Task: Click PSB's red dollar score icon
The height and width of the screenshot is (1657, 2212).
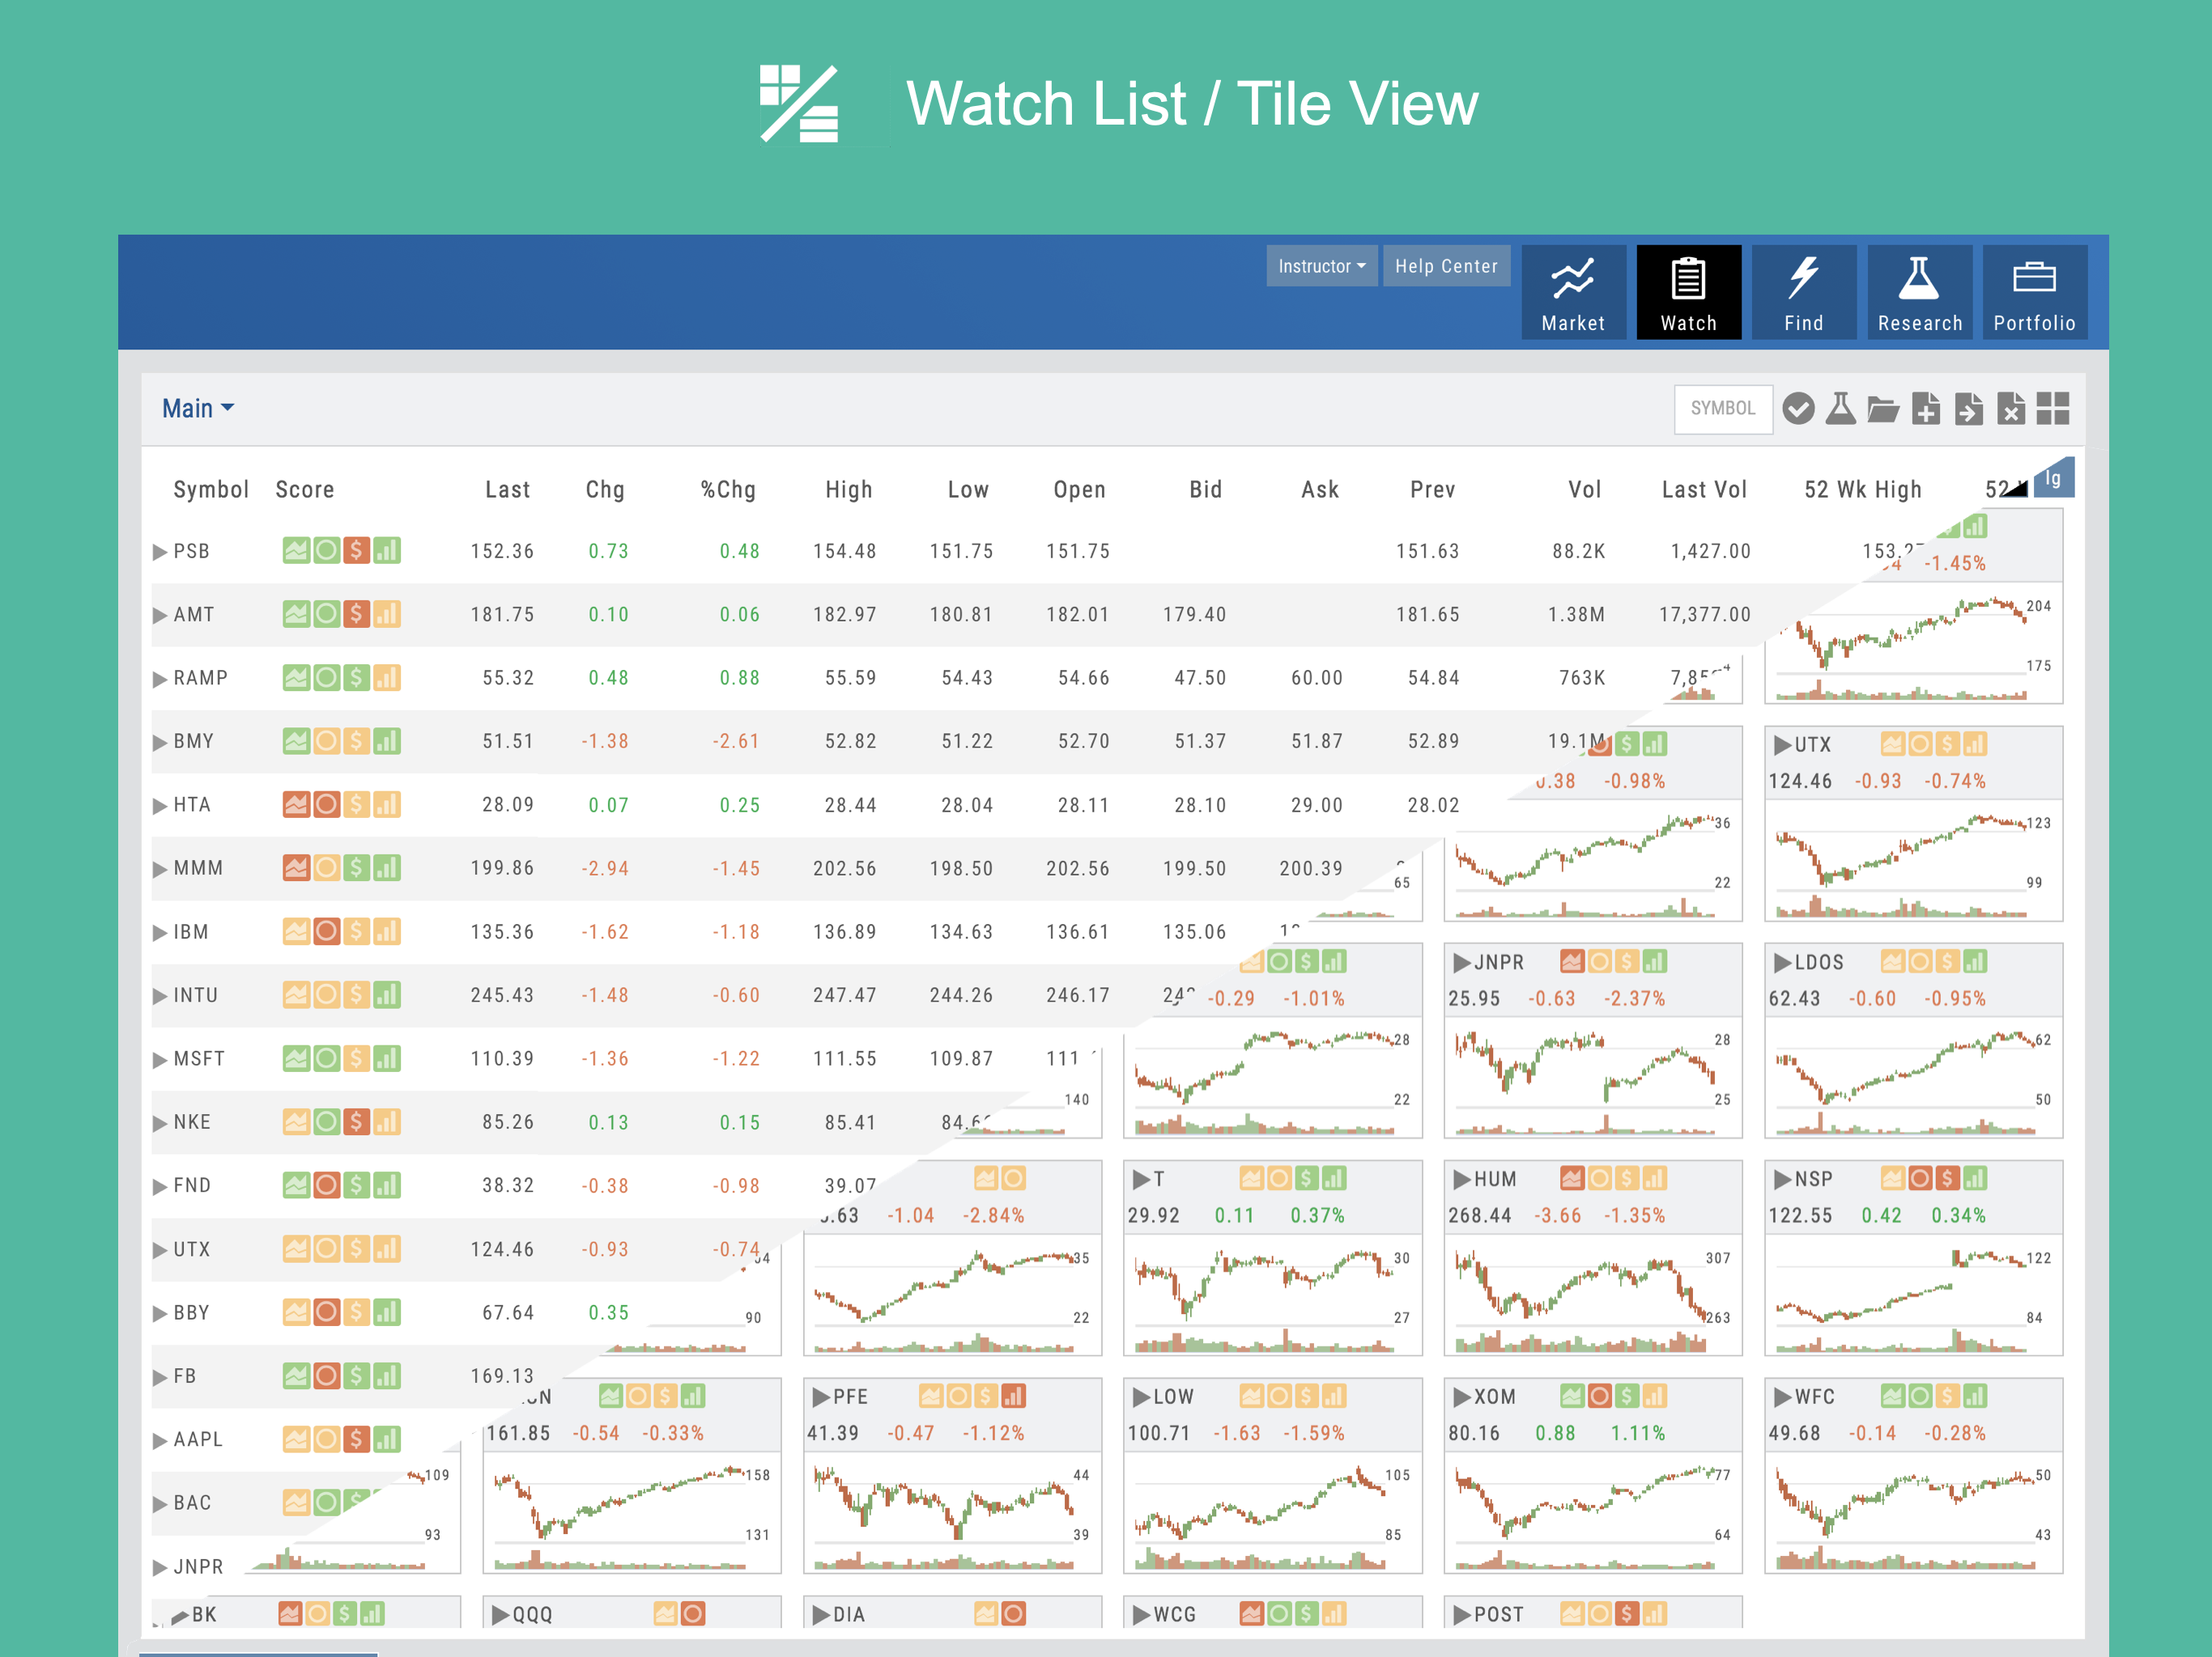Action: [x=356, y=551]
